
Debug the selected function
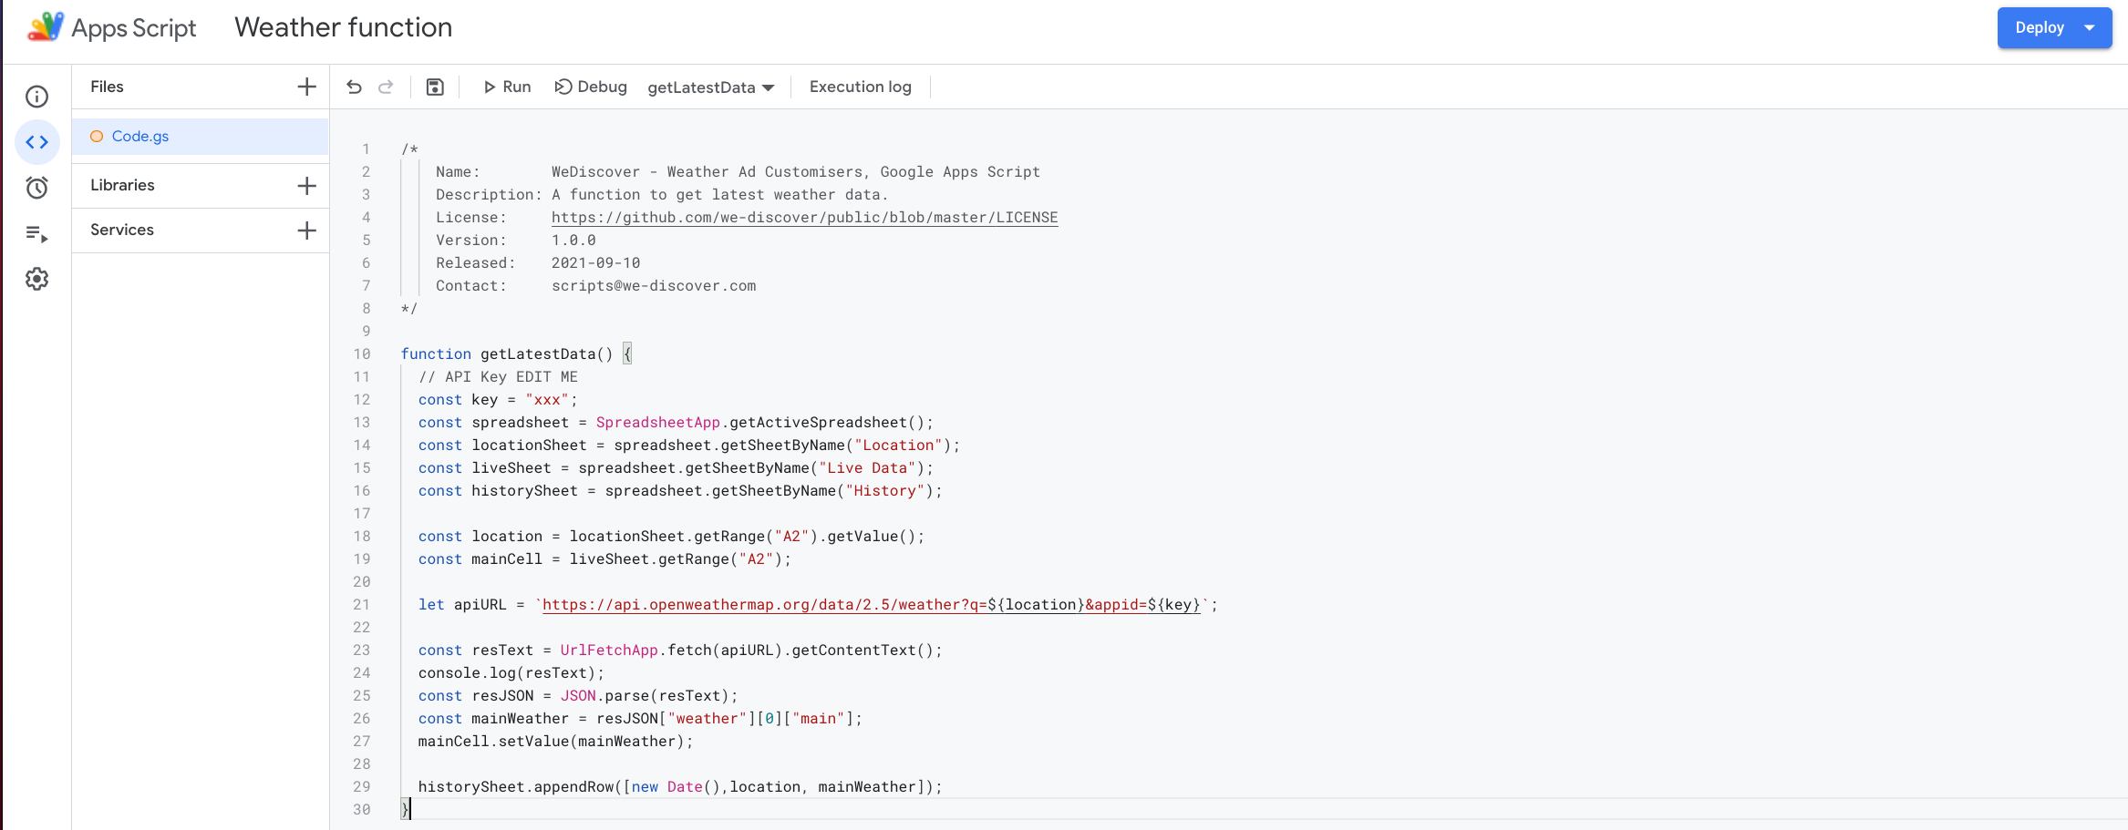[591, 87]
